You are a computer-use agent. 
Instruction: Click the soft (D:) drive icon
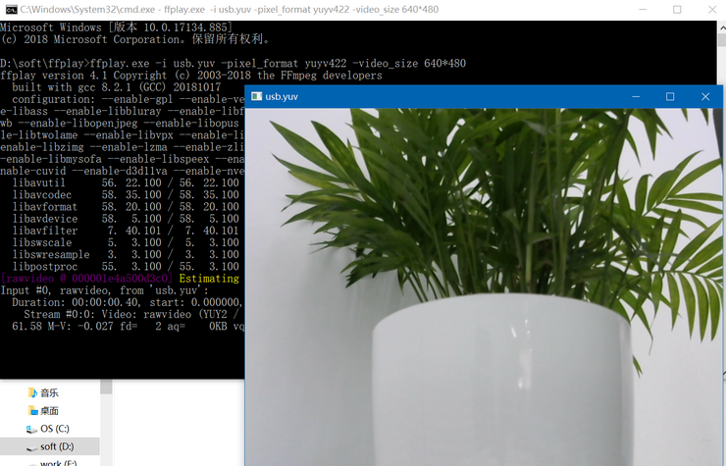click(x=31, y=447)
